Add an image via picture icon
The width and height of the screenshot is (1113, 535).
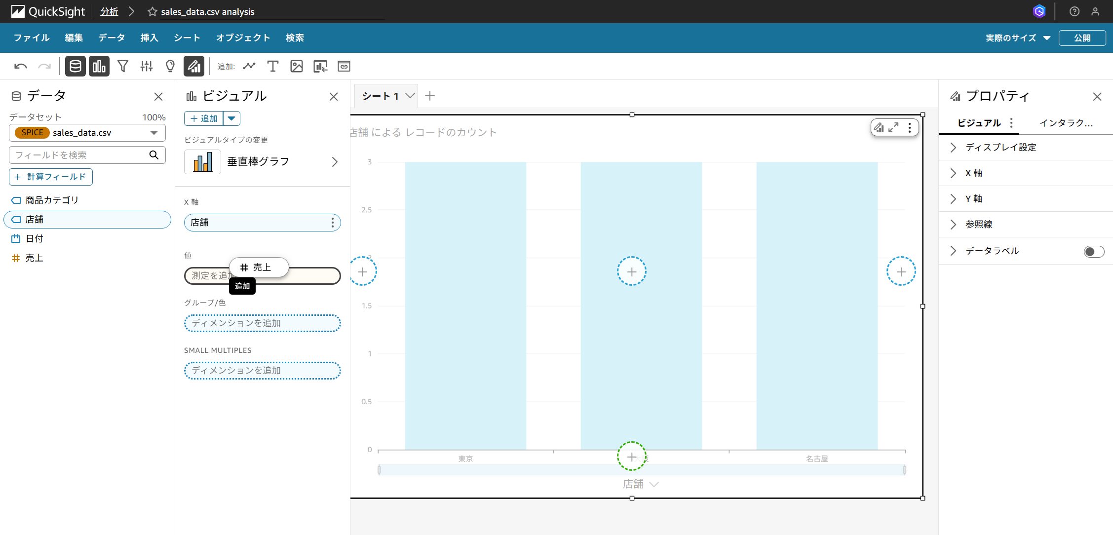point(296,66)
